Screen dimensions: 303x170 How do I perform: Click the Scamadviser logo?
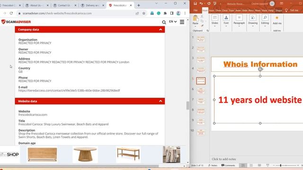16,22
